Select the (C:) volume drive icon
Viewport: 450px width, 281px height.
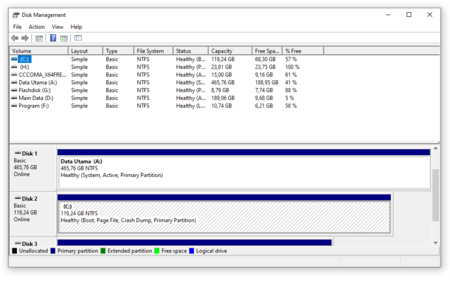[14, 59]
